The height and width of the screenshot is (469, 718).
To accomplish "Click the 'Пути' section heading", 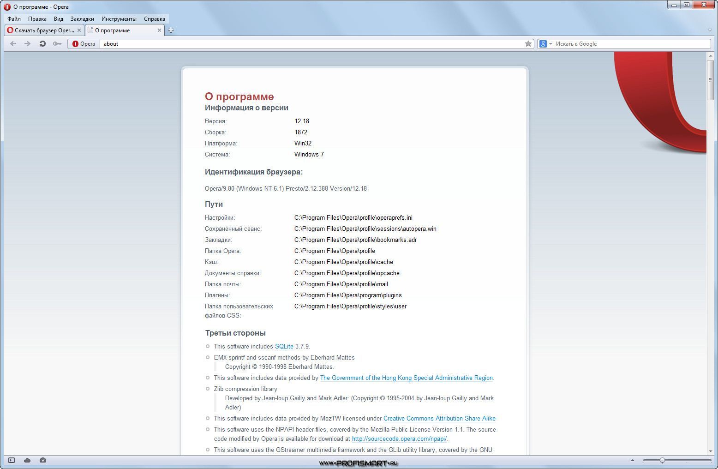I will [x=214, y=204].
